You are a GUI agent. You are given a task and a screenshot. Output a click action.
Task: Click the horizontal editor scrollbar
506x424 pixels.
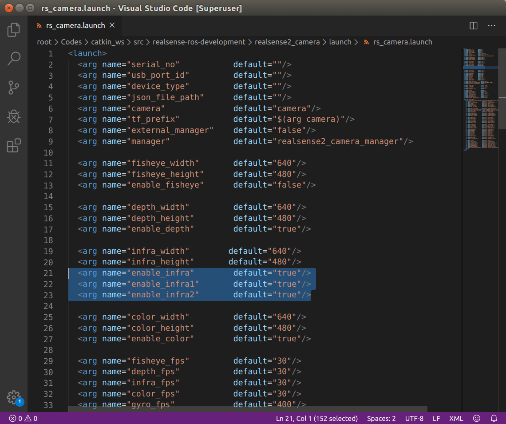point(248,409)
